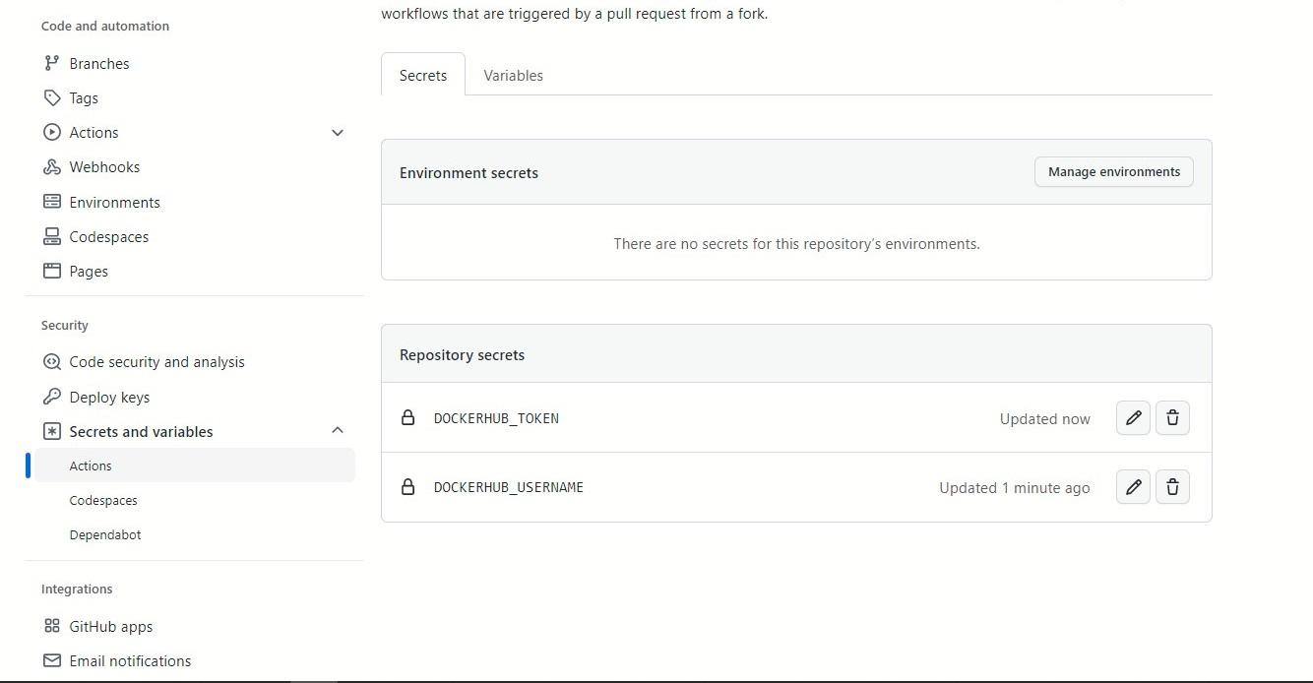The width and height of the screenshot is (1313, 683).
Task: Click the Deploy keys key icon
Action: (x=52, y=398)
